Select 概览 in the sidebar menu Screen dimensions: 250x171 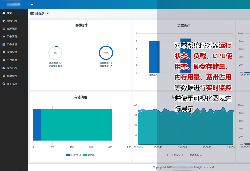9,13
